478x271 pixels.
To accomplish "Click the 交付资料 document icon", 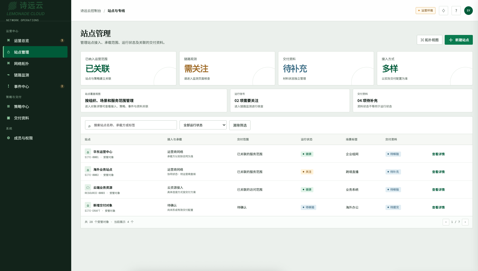I will (8, 118).
